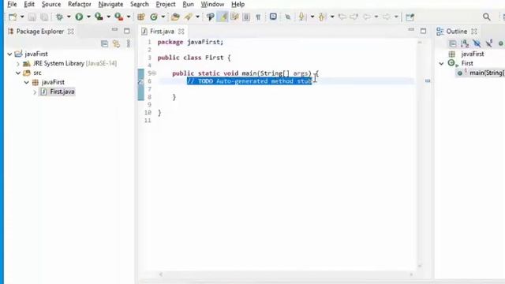Collapse All in Outline view
The image size is (505, 284).
click(452, 43)
